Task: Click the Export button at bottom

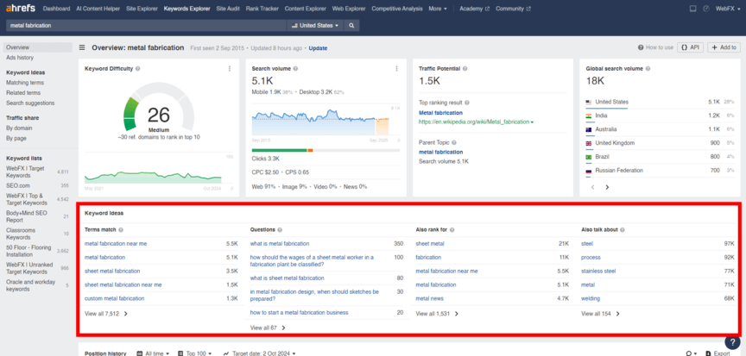Action: pos(718,353)
